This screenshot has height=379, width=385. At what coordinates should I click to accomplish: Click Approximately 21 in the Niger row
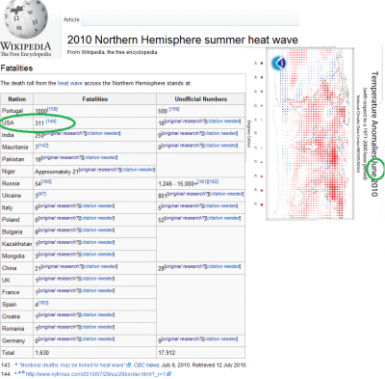(x=57, y=172)
